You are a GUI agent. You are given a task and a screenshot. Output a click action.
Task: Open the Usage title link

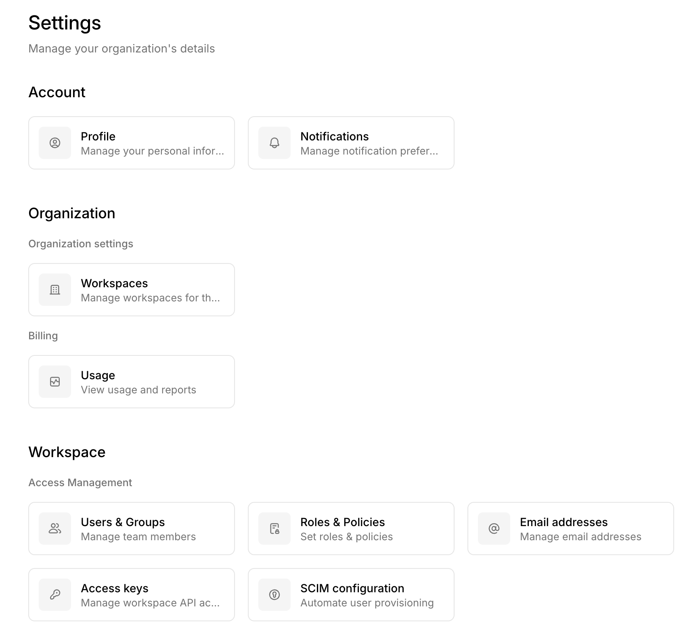[x=98, y=375]
